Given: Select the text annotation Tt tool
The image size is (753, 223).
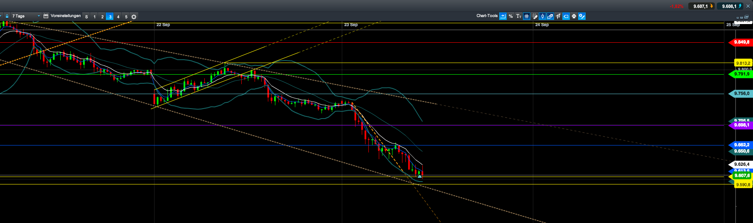Looking at the screenshot, I should coord(519,16).
